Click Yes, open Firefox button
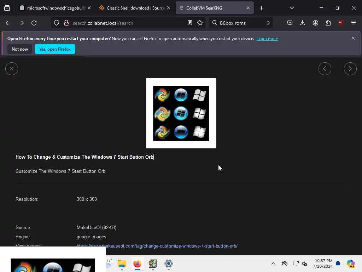Screen dimensions: 362x272 click(55, 49)
